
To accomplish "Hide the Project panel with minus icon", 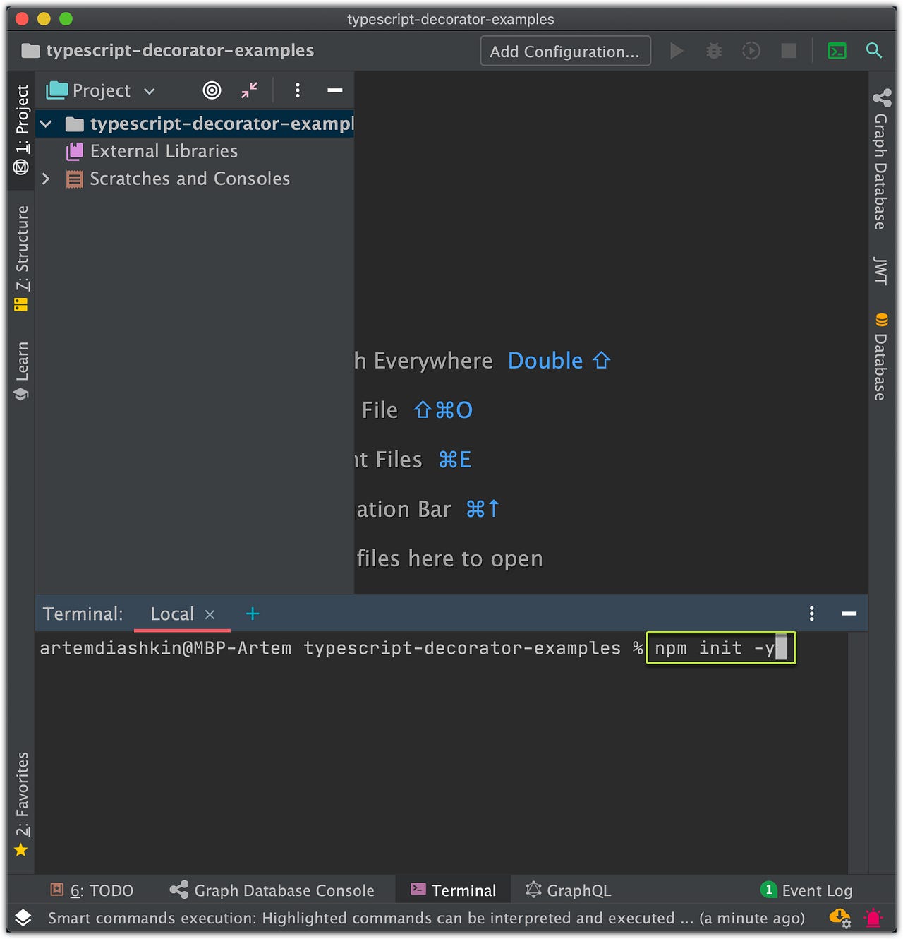I will click(x=335, y=90).
